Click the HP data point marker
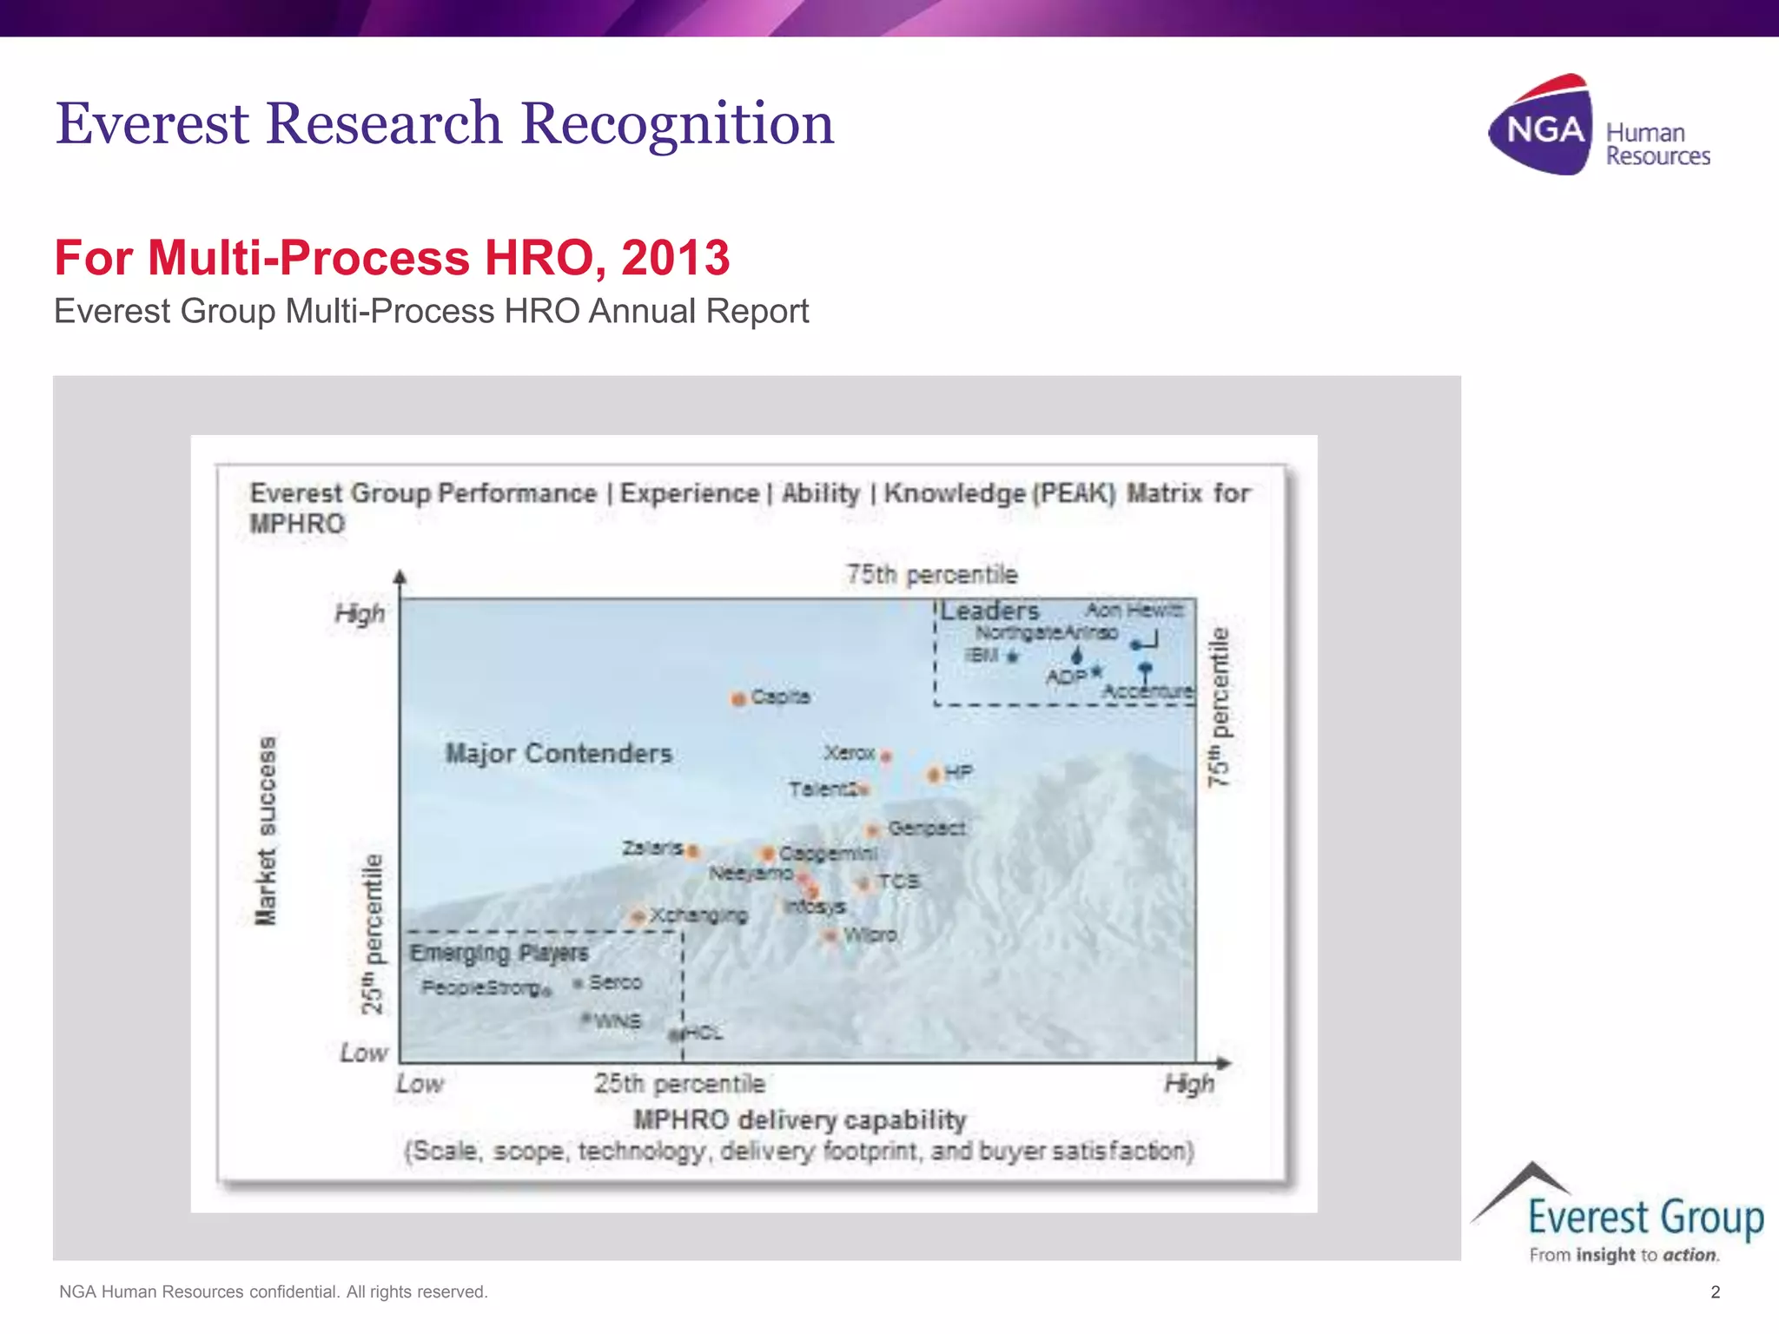Viewport: 1779px width, 1334px height. coord(934,774)
